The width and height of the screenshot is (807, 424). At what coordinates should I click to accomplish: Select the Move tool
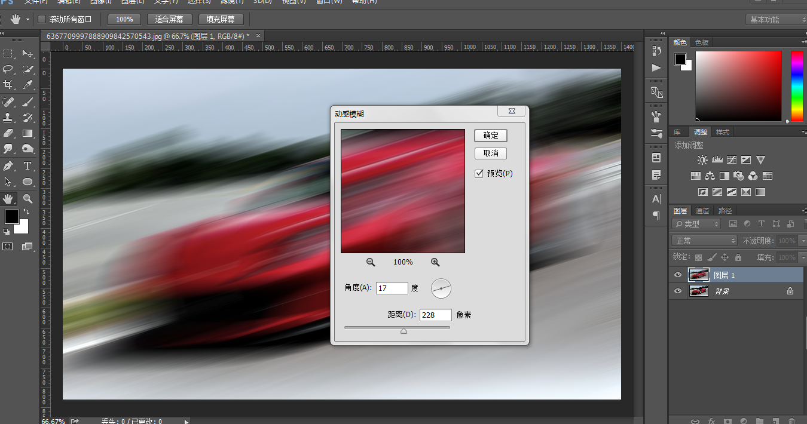click(27, 54)
